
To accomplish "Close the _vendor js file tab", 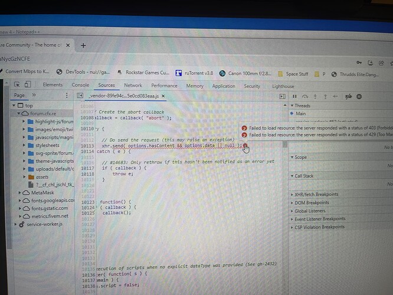I will [x=163, y=96].
